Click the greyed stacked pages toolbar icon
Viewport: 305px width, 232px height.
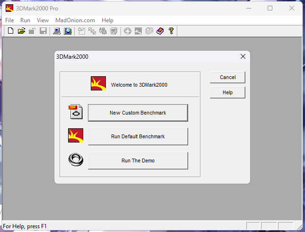[149, 31]
